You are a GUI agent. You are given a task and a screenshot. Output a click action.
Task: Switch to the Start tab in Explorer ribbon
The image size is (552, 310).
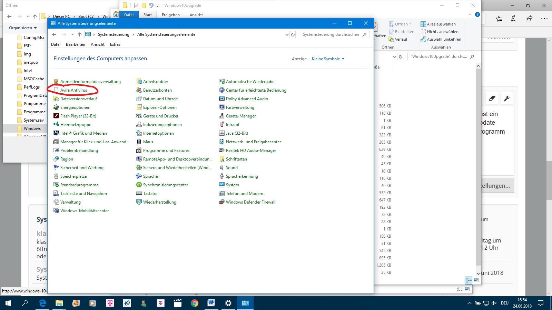[x=148, y=15]
